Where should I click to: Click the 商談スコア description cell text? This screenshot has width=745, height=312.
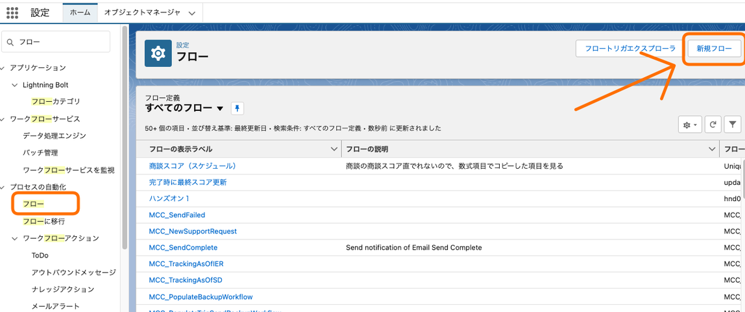[x=454, y=166]
